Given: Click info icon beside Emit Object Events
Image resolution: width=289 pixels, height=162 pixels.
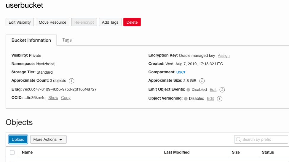Looking at the screenshot, I should 222,90.
